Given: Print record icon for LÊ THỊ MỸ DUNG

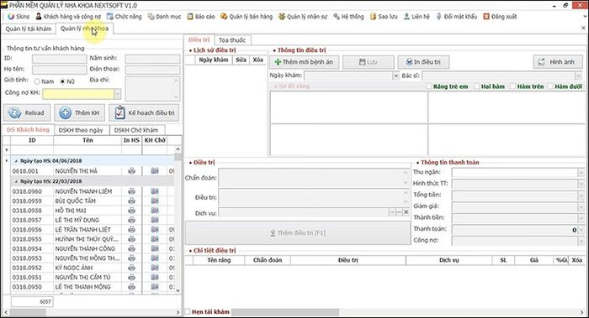Looking at the screenshot, I should pos(131,220).
